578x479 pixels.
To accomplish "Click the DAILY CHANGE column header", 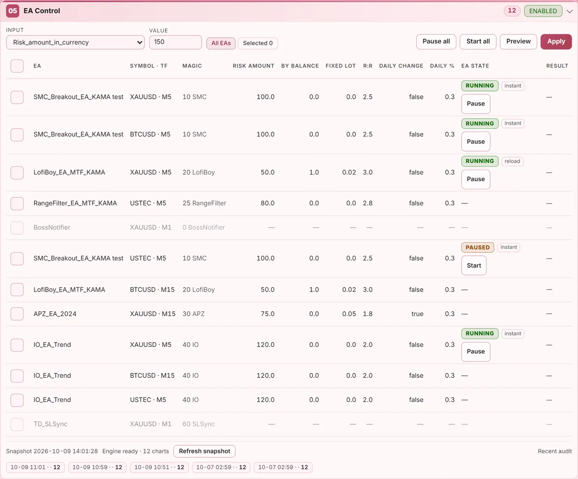I will click(401, 66).
